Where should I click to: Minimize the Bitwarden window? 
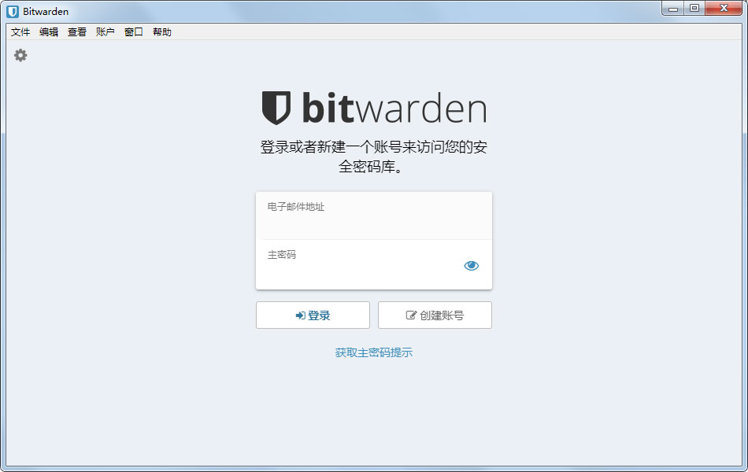[x=673, y=9]
